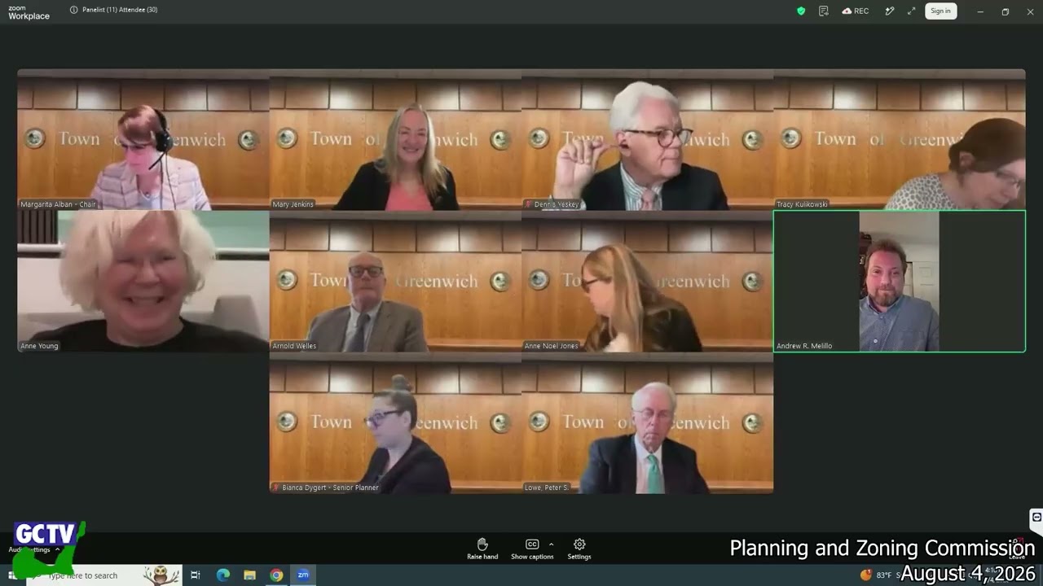Click the owl search highlight icon
Image resolution: width=1043 pixels, height=586 pixels.
(x=161, y=575)
